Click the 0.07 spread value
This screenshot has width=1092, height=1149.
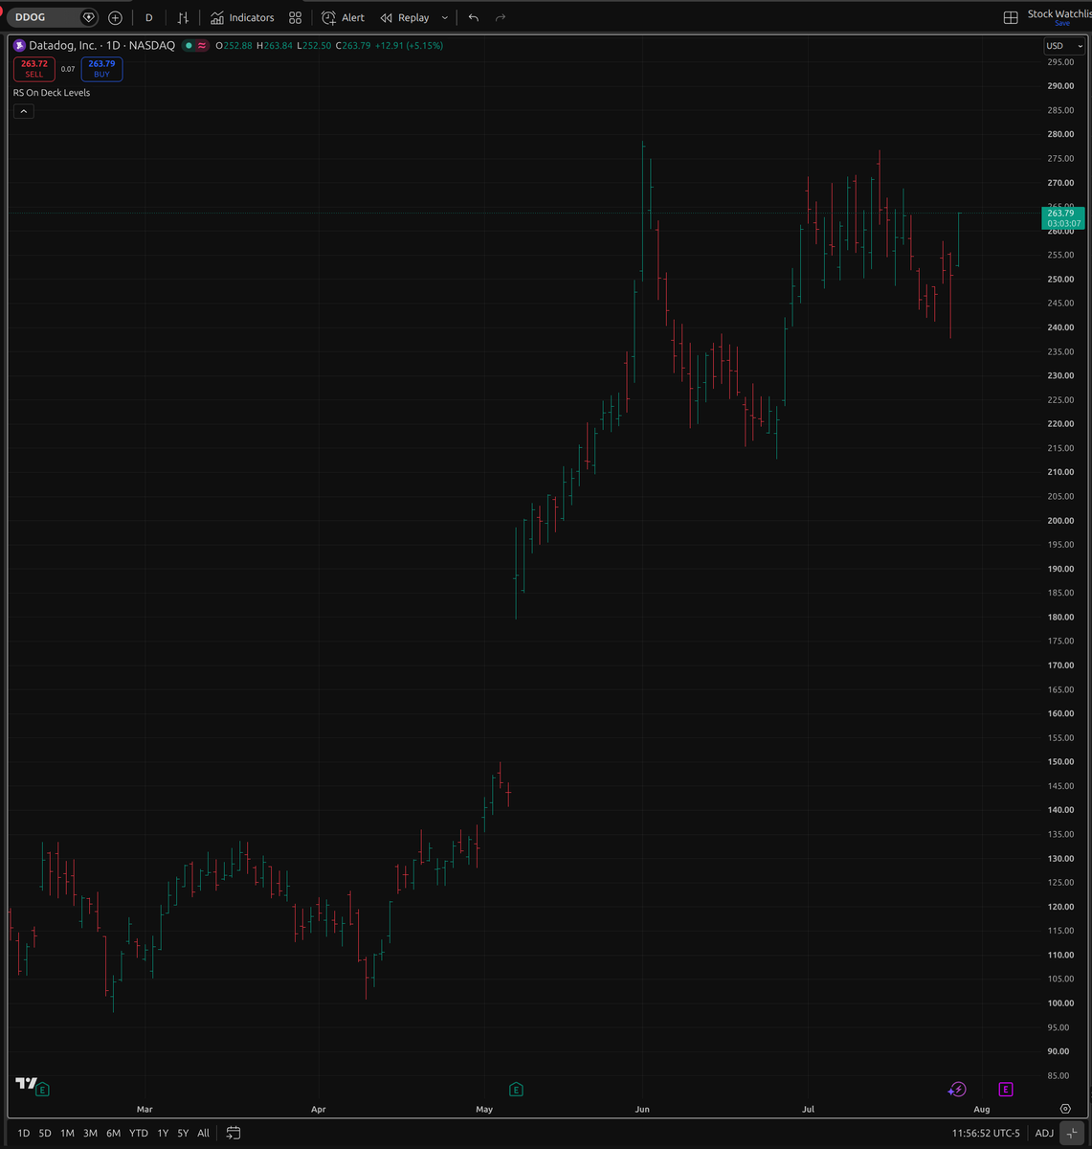coord(68,69)
